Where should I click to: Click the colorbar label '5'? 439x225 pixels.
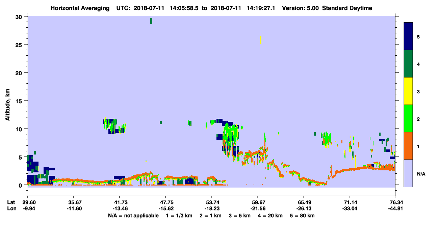[x=418, y=36]
